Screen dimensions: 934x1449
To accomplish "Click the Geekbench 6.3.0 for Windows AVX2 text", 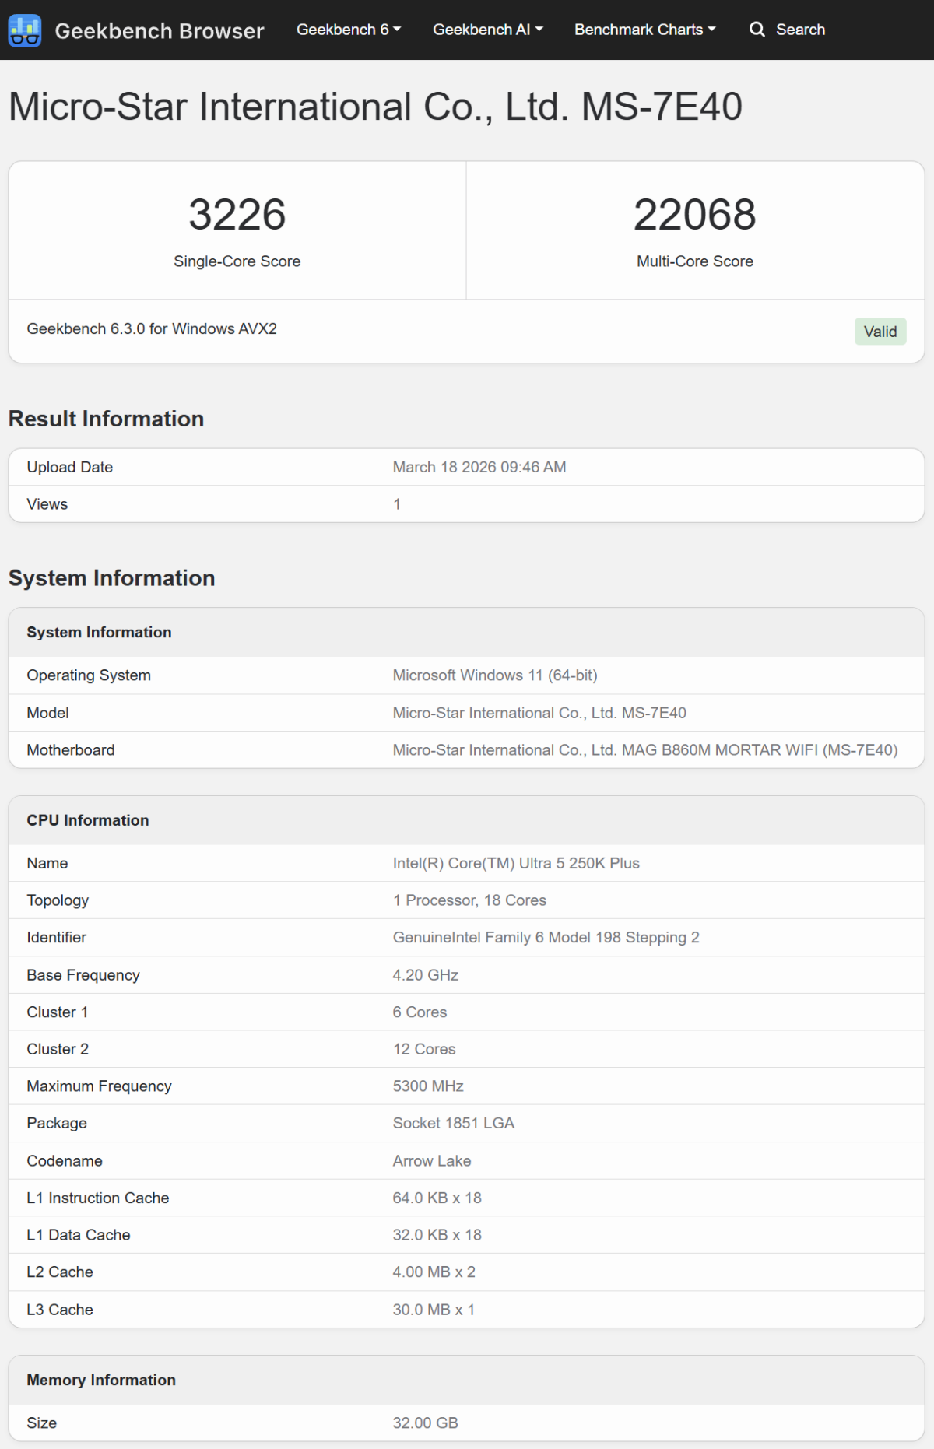I will click(152, 328).
